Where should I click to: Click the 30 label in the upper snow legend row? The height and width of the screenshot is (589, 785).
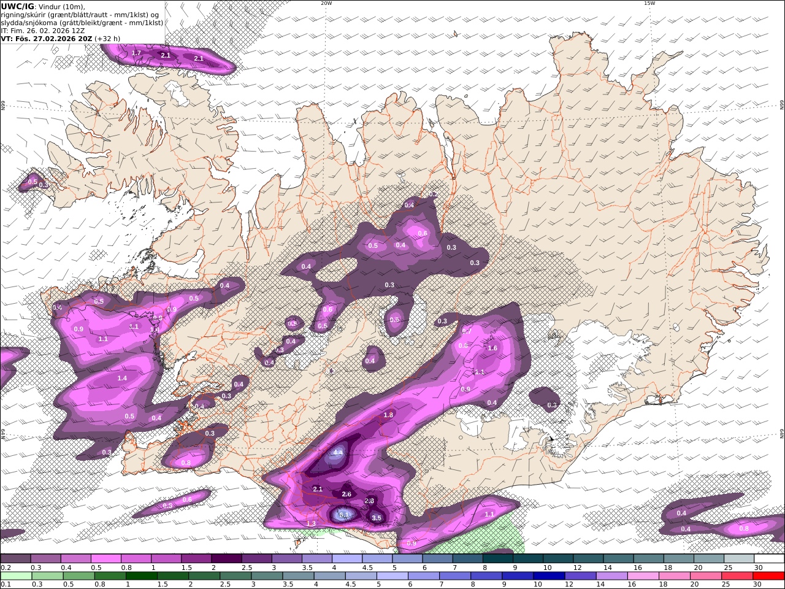758,568
